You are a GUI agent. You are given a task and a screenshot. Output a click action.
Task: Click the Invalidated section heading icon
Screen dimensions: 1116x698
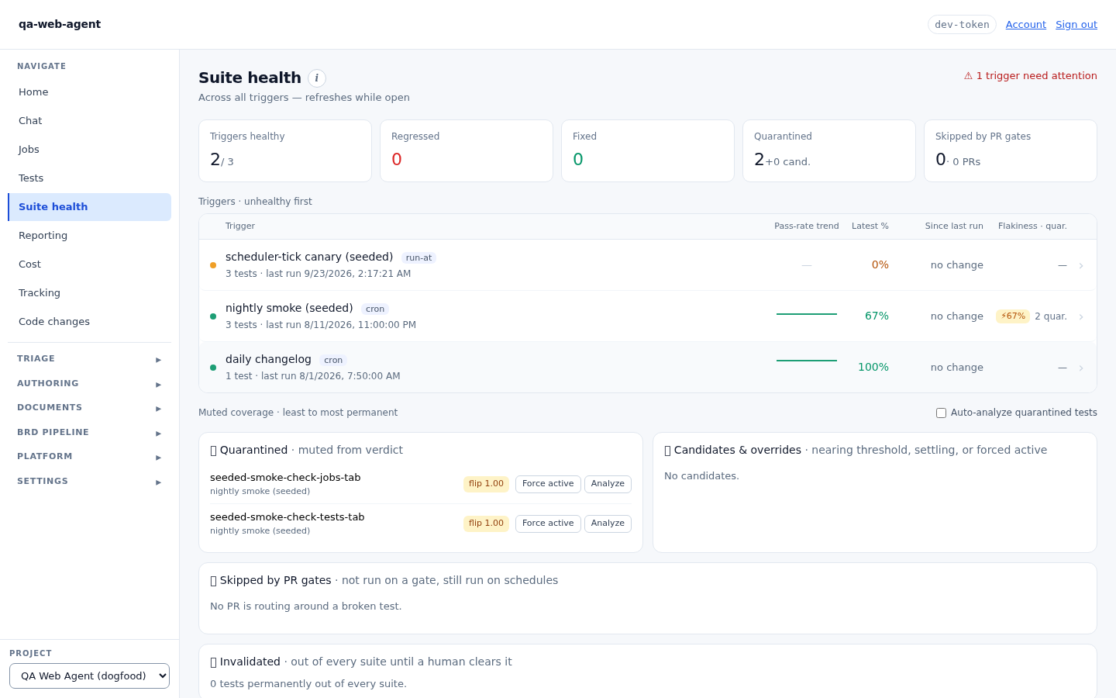(213, 662)
